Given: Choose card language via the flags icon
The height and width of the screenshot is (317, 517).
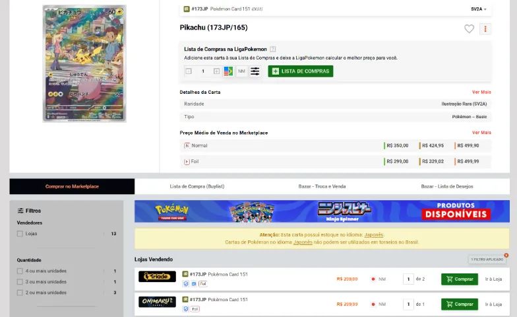Looking at the screenshot, I should (x=228, y=71).
